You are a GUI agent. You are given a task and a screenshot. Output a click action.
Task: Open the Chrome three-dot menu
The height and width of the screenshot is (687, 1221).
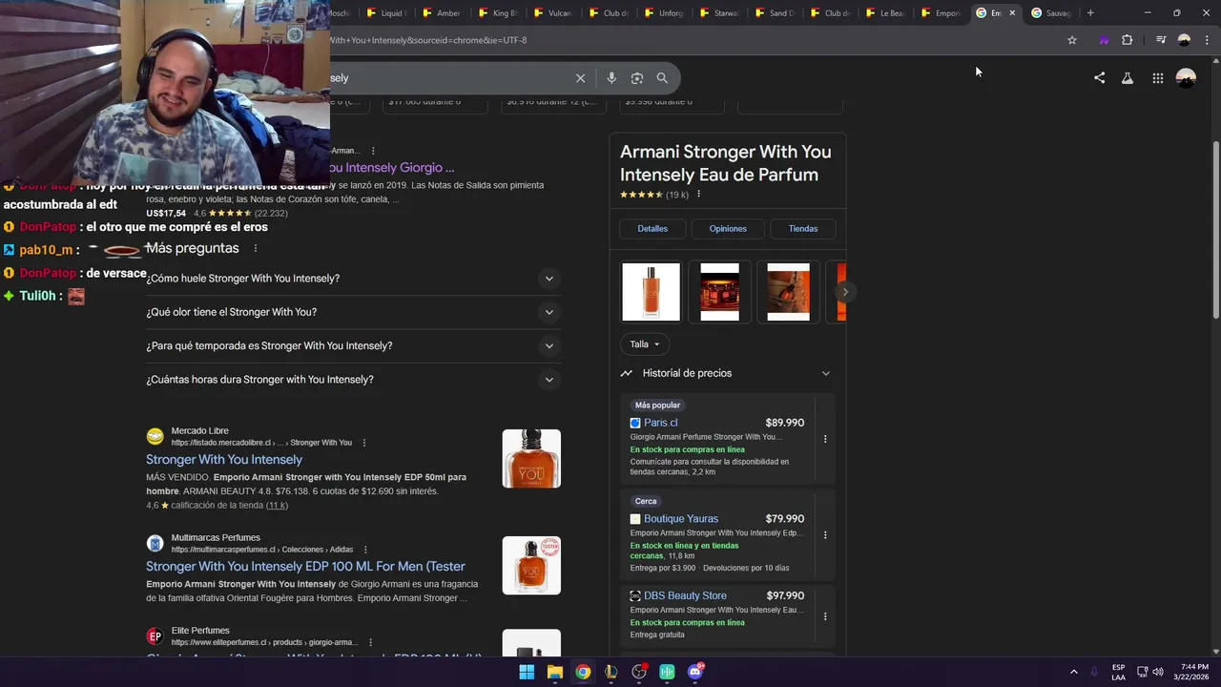click(1208, 40)
